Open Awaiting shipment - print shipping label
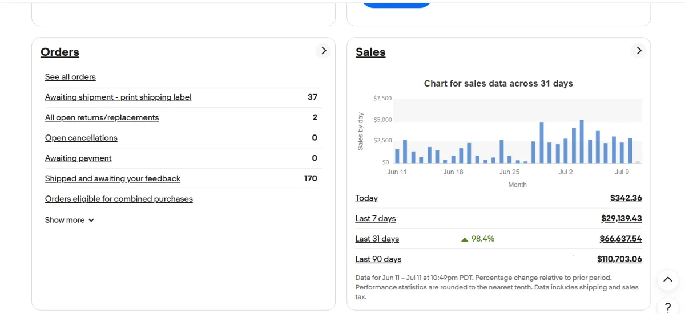Viewport: 685px width, 314px height. [x=118, y=97]
